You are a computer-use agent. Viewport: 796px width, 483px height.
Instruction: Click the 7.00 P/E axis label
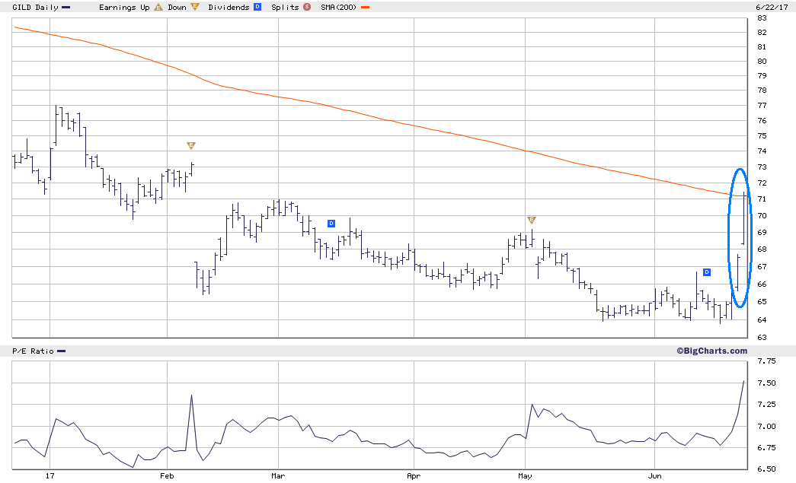point(766,426)
